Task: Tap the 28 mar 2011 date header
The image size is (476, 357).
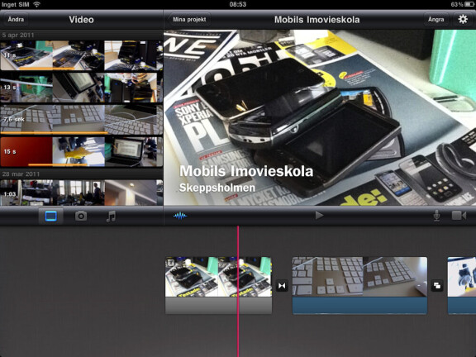Action: coord(81,174)
